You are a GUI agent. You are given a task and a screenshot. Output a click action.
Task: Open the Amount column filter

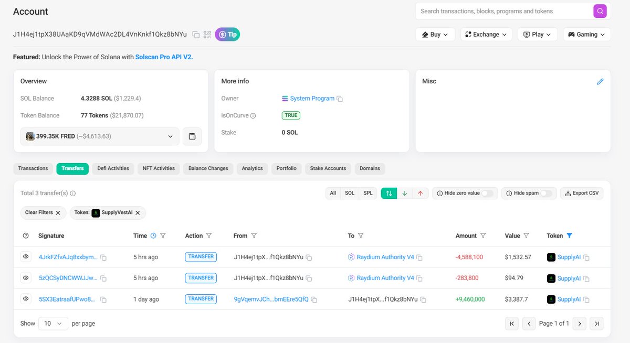pos(484,236)
